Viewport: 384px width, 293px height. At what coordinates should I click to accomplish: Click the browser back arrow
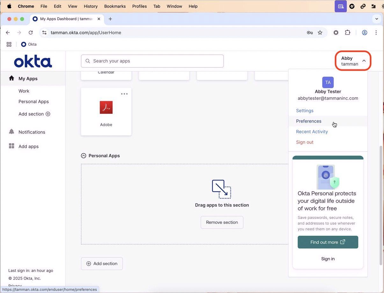click(8, 32)
